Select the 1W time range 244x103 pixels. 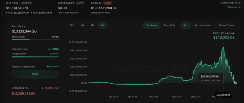(83, 25)
